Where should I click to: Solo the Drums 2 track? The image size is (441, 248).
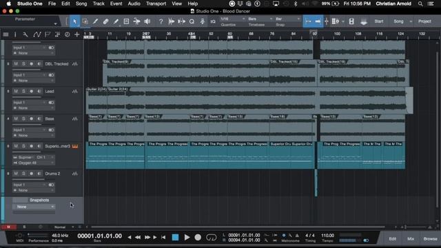23,174
